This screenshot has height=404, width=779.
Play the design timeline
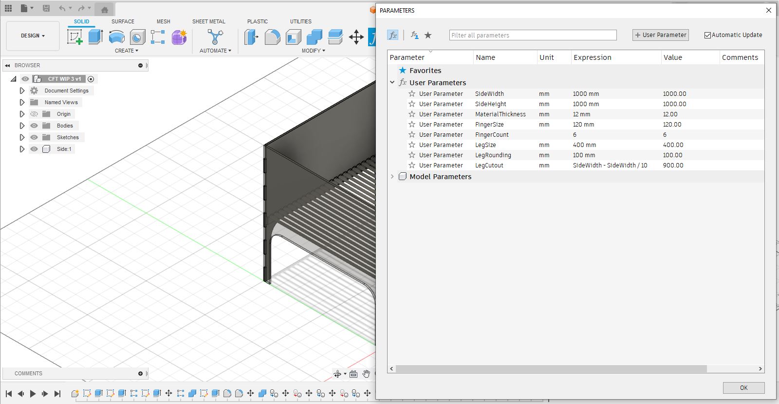(33, 394)
